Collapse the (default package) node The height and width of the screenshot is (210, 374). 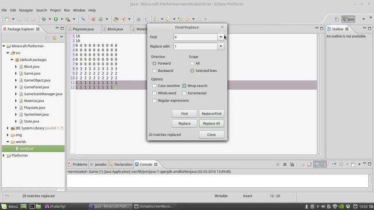pos(12,60)
